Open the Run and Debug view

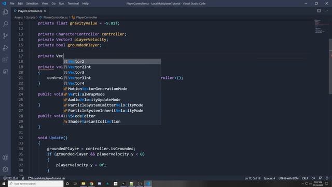[5, 48]
